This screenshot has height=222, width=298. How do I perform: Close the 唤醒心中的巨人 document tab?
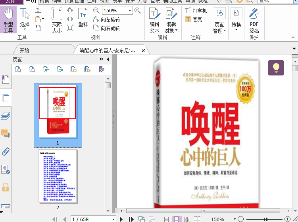[143, 50]
